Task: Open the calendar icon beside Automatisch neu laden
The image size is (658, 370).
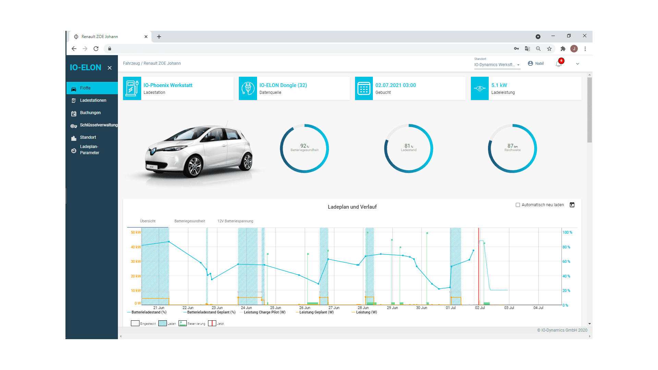Action: tap(572, 205)
